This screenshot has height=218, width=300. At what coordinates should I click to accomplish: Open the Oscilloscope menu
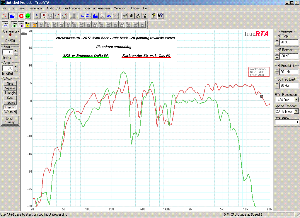point(72,8)
